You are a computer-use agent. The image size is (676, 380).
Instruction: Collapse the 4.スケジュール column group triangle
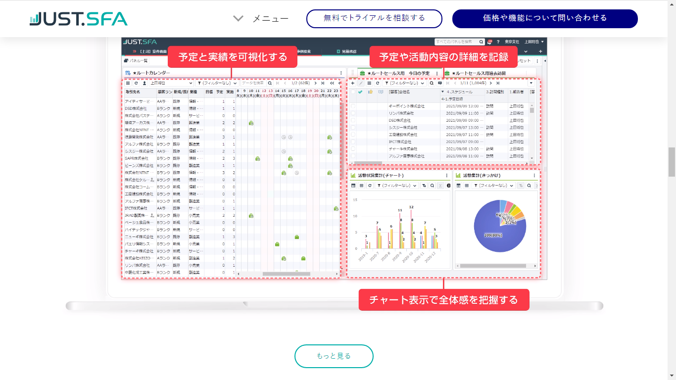coord(442,92)
